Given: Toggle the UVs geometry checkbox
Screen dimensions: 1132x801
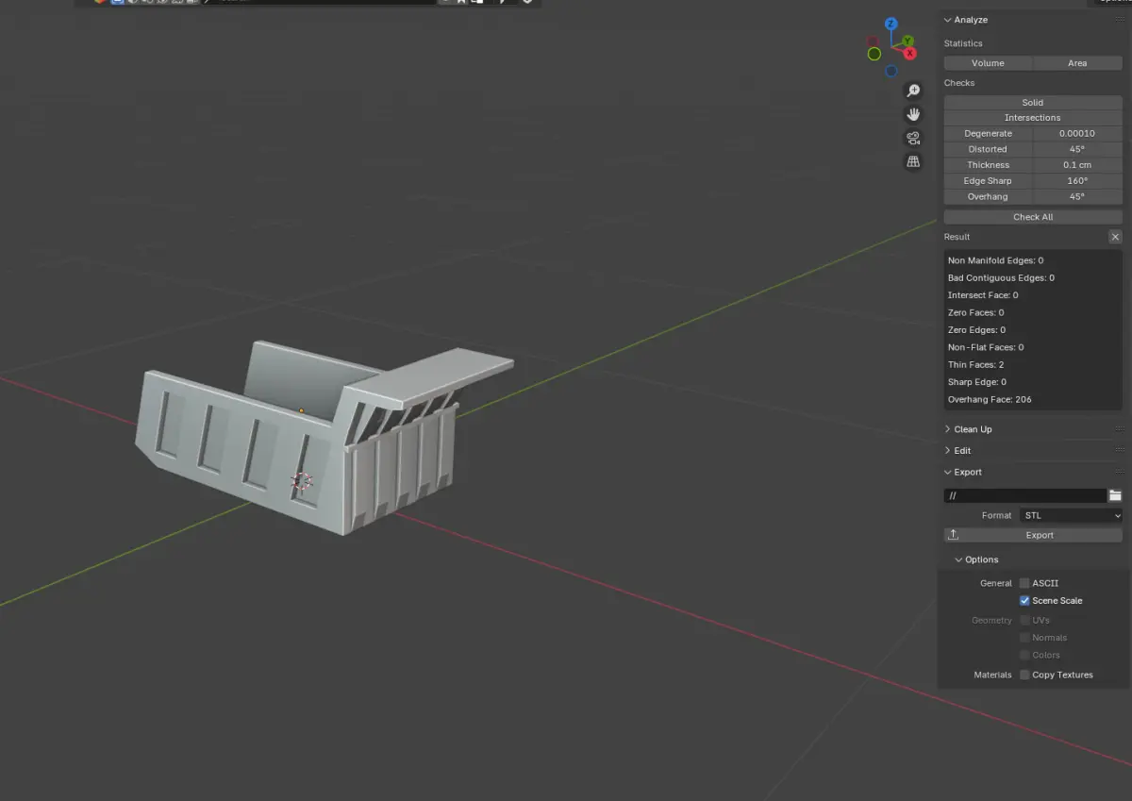Looking at the screenshot, I should pos(1024,620).
